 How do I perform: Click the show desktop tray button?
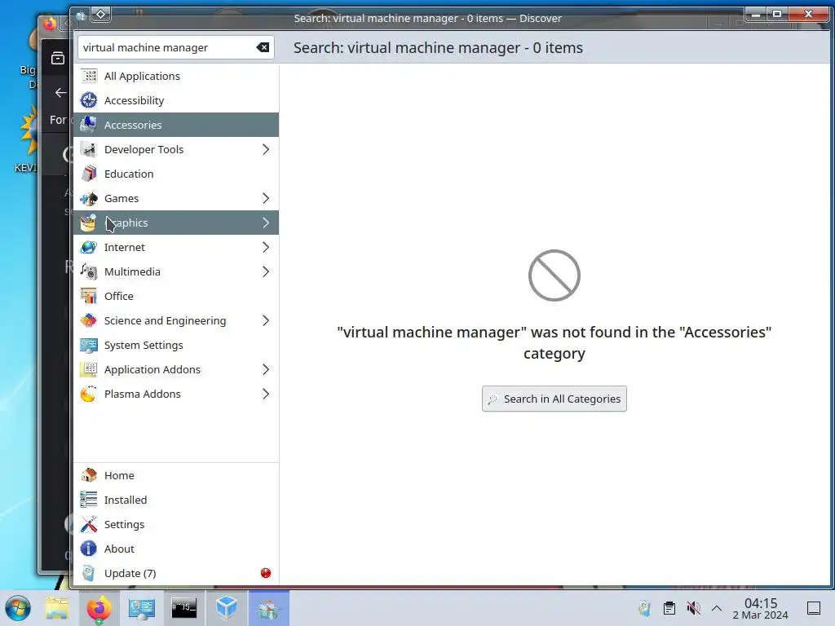[814, 608]
